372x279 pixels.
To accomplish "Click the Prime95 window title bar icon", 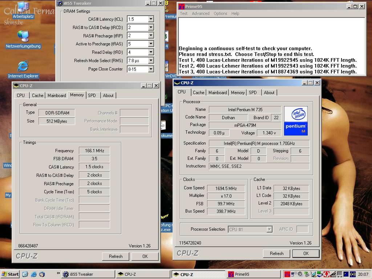I will tap(182, 7).
